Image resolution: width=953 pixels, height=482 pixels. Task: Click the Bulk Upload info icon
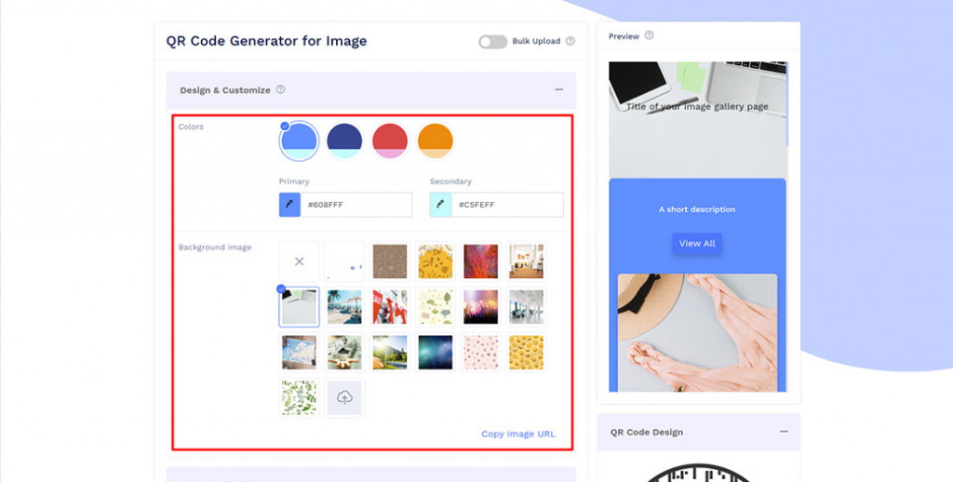[570, 41]
